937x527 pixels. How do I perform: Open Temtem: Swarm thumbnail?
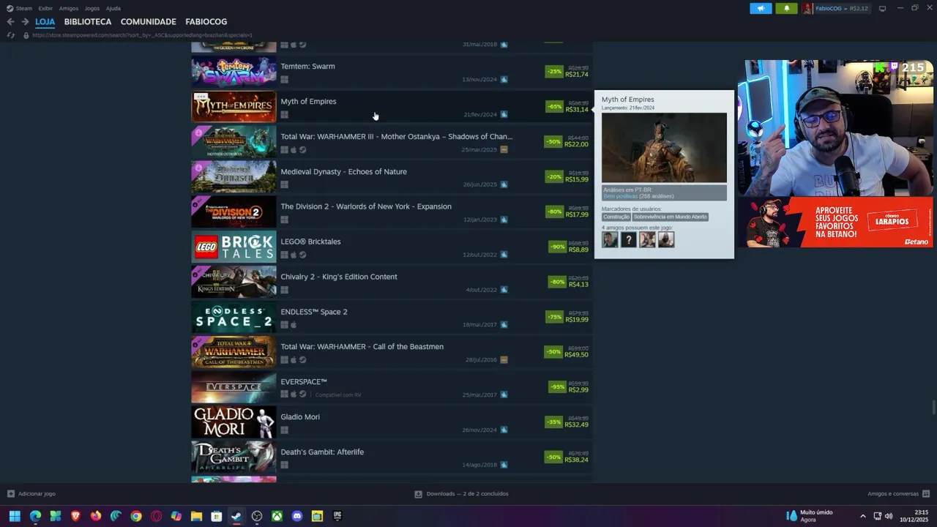click(x=234, y=72)
